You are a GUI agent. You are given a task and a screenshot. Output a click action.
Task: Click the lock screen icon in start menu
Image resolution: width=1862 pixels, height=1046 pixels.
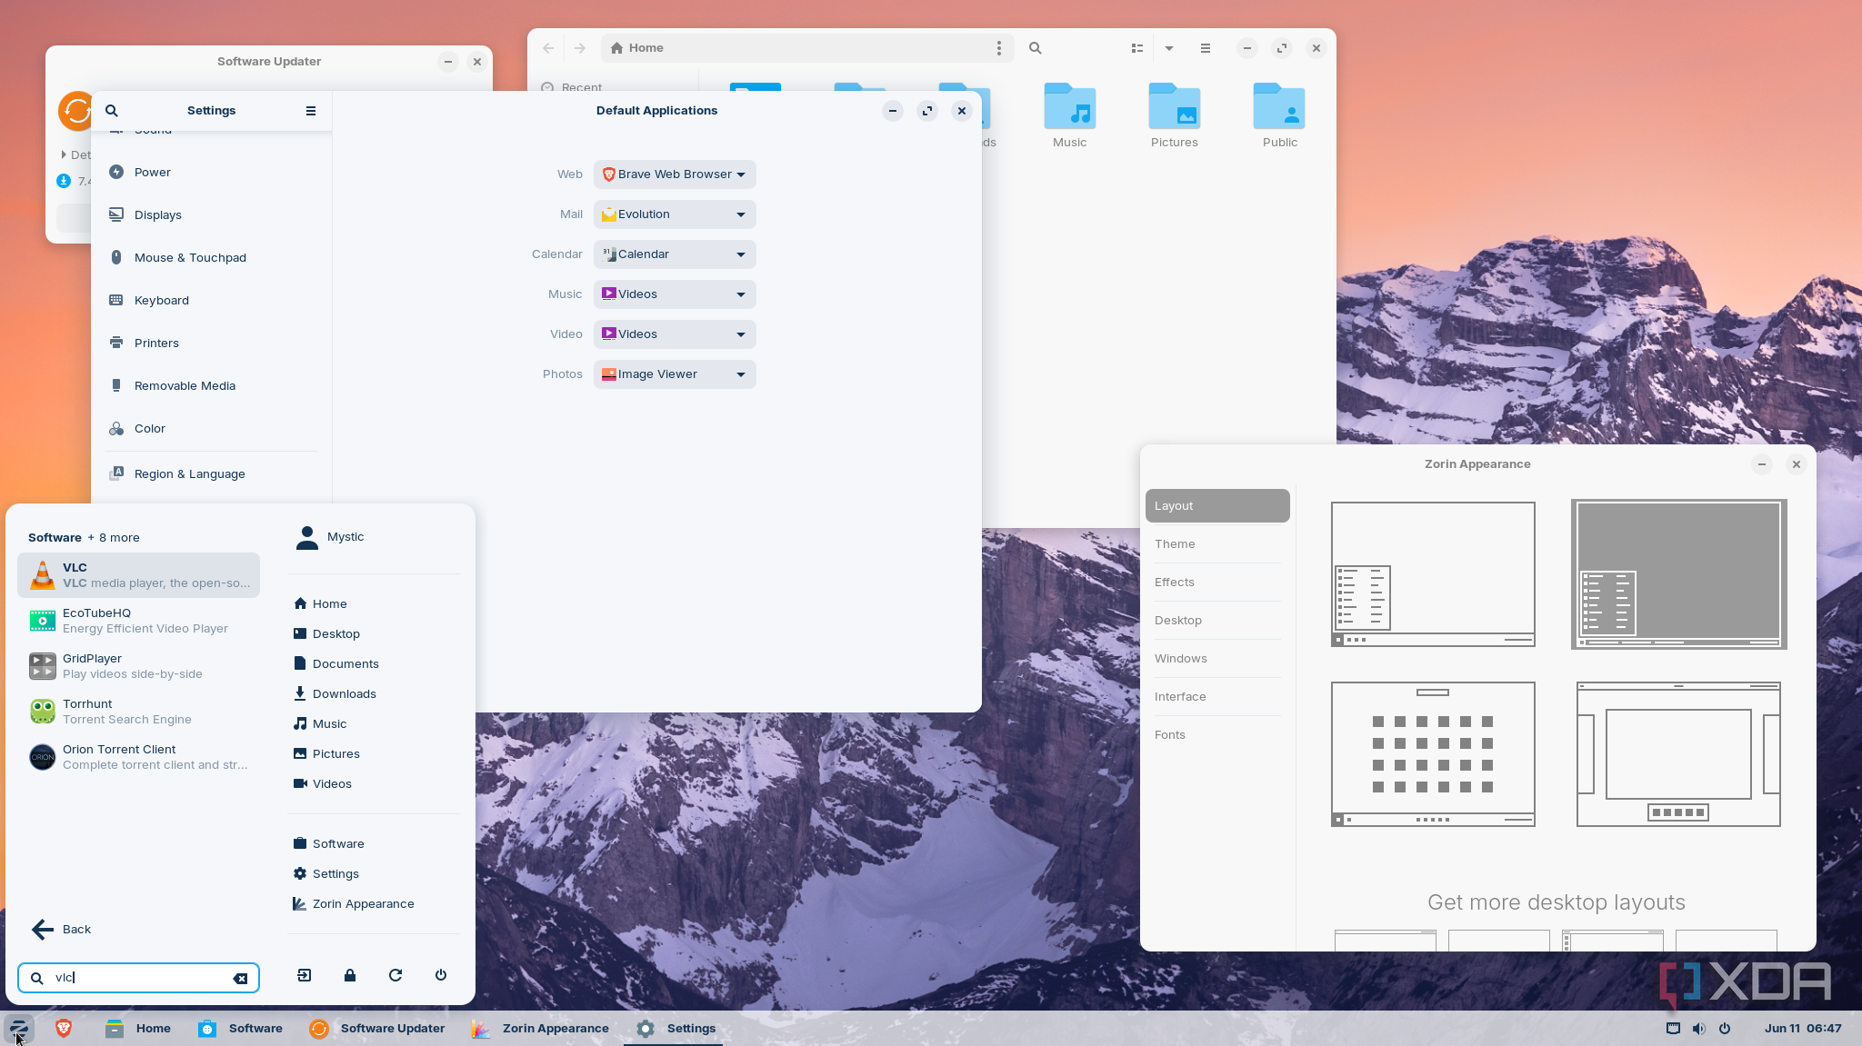click(350, 975)
